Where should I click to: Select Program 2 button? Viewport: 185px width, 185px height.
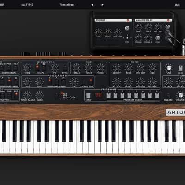[x=116, y=95]
